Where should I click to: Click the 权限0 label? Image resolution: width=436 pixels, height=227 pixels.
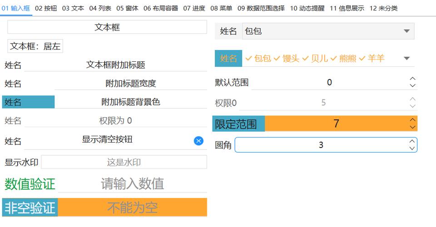pyautogui.click(x=226, y=103)
